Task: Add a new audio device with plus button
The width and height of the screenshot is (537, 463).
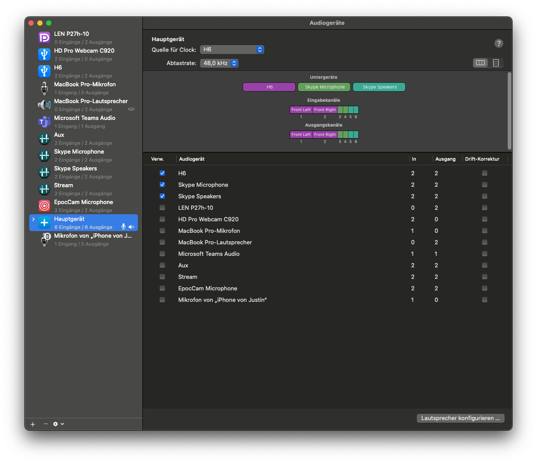Action: point(33,424)
